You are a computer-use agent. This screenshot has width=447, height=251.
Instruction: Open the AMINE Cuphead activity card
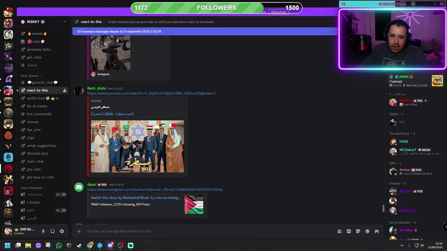(416, 81)
